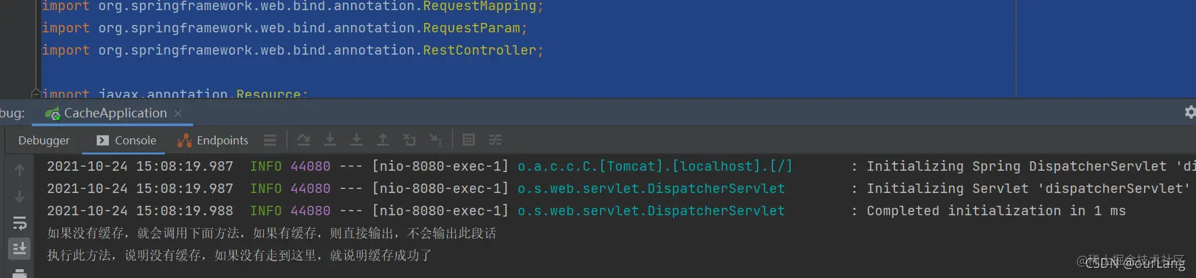The image size is (1196, 278).
Task: Close the CacheApplication debug tab
Action: pyautogui.click(x=178, y=113)
